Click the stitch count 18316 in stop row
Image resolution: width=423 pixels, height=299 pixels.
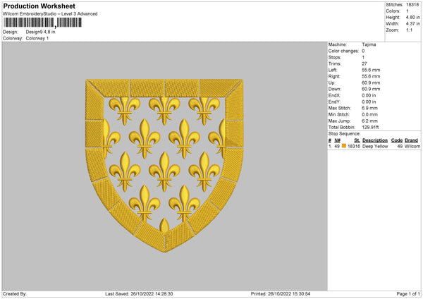[354, 146]
